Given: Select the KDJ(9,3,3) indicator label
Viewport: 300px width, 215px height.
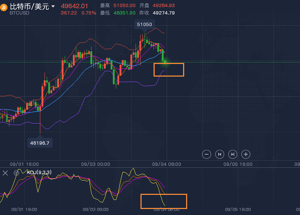Looking at the screenshot, I should click(39, 172).
